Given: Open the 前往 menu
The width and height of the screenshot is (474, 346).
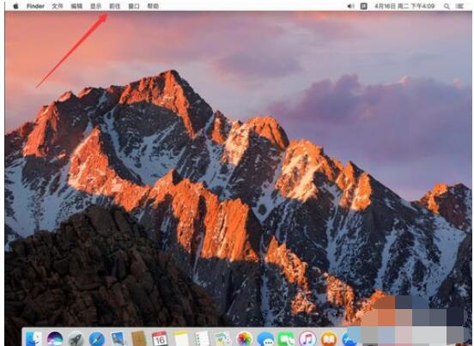Looking at the screenshot, I should [x=115, y=6].
